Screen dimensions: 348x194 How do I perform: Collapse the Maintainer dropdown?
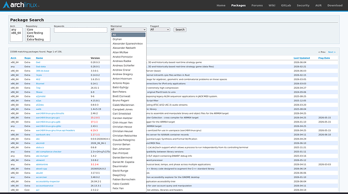pos(128,30)
